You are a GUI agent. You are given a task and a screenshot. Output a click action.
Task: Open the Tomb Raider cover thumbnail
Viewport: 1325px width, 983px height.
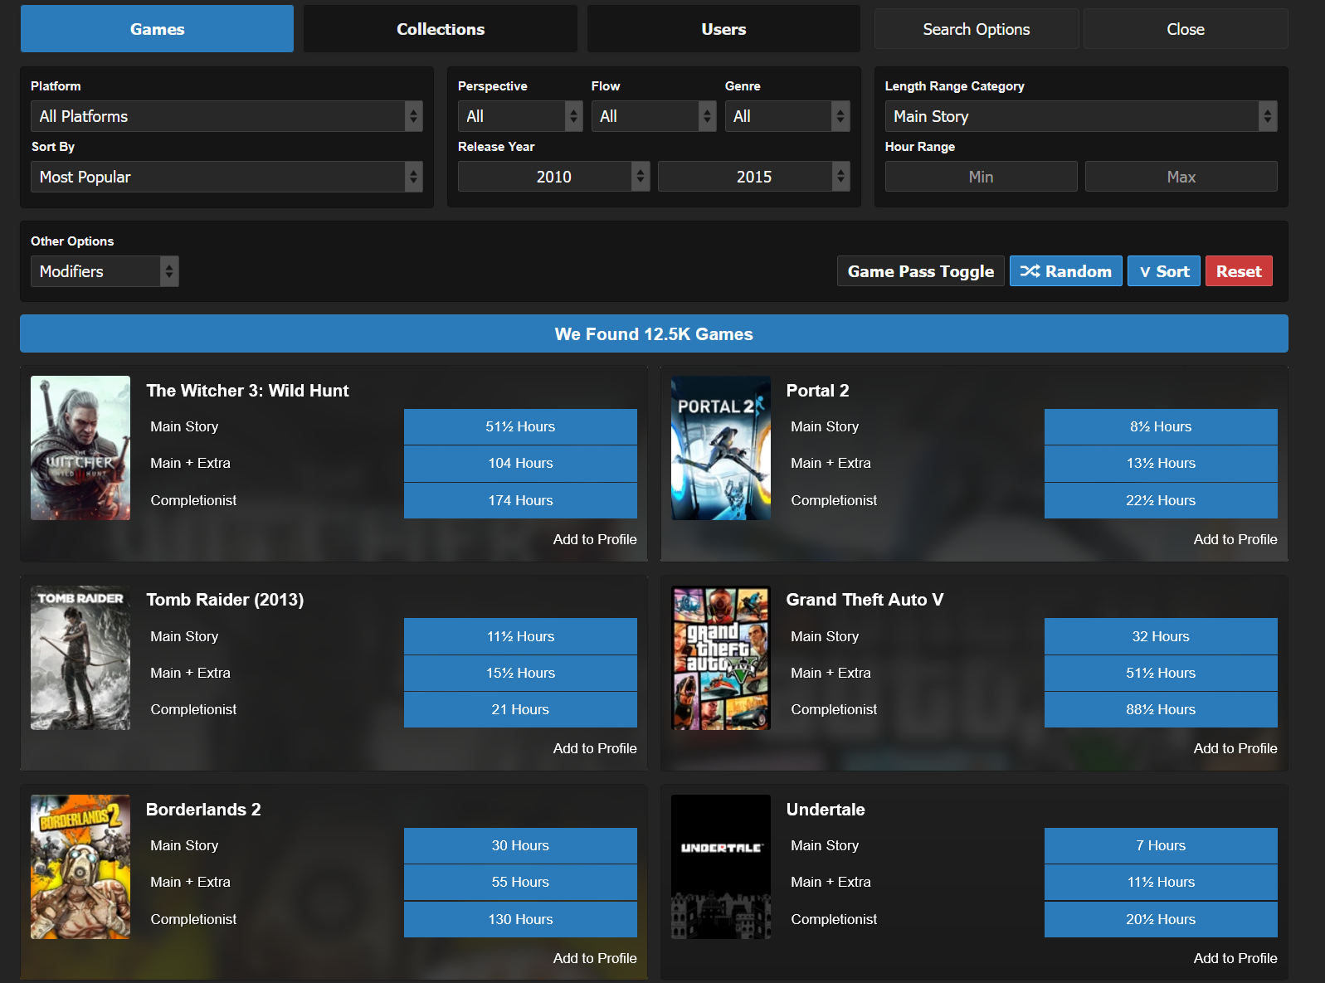pyautogui.click(x=80, y=658)
